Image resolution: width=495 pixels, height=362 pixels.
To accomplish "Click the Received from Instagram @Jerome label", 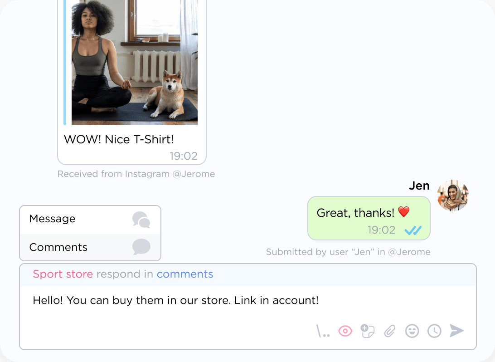I will (x=136, y=174).
